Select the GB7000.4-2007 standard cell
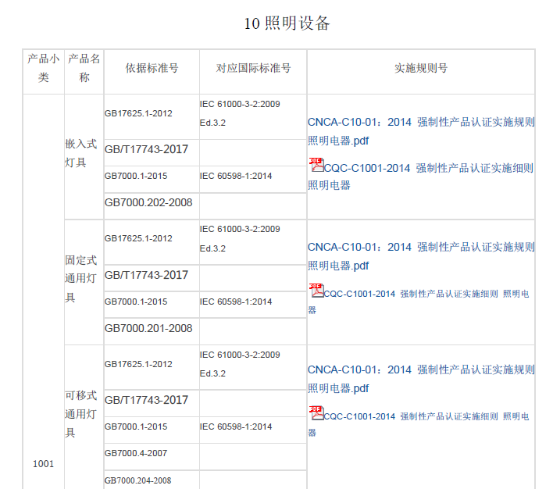553x489 pixels. pyautogui.click(x=136, y=454)
